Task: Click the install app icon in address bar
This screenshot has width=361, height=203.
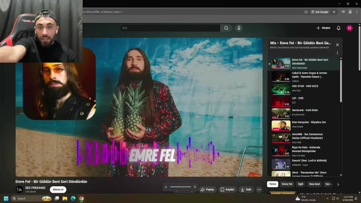Action: coord(306,12)
